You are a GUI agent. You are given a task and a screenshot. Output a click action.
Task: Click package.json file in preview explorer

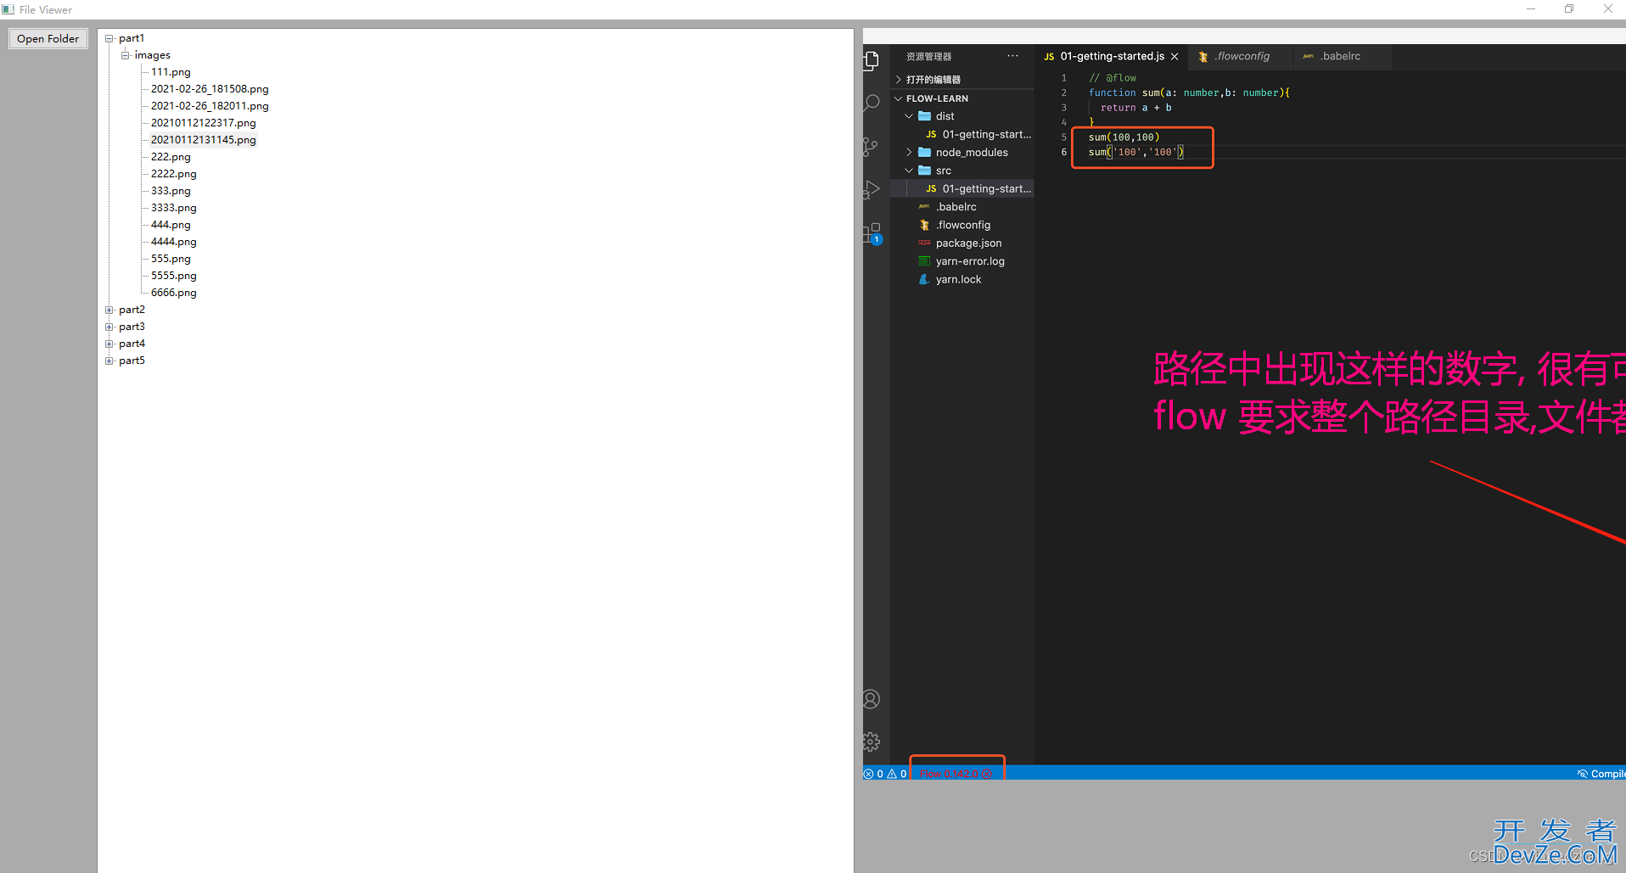962,243
